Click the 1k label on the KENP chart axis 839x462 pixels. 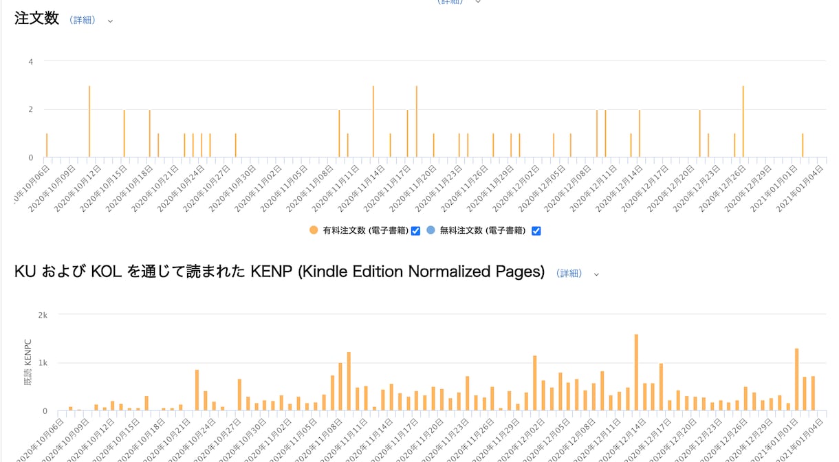coord(43,363)
